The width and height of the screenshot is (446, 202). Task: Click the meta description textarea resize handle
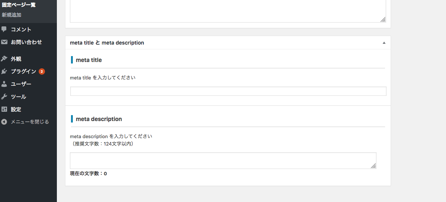click(374, 166)
